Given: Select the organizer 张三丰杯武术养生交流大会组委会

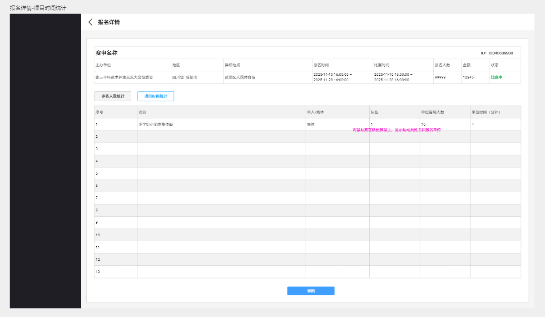Looking at the screenshot, I should pyautogui.click(x=124, y=78).
